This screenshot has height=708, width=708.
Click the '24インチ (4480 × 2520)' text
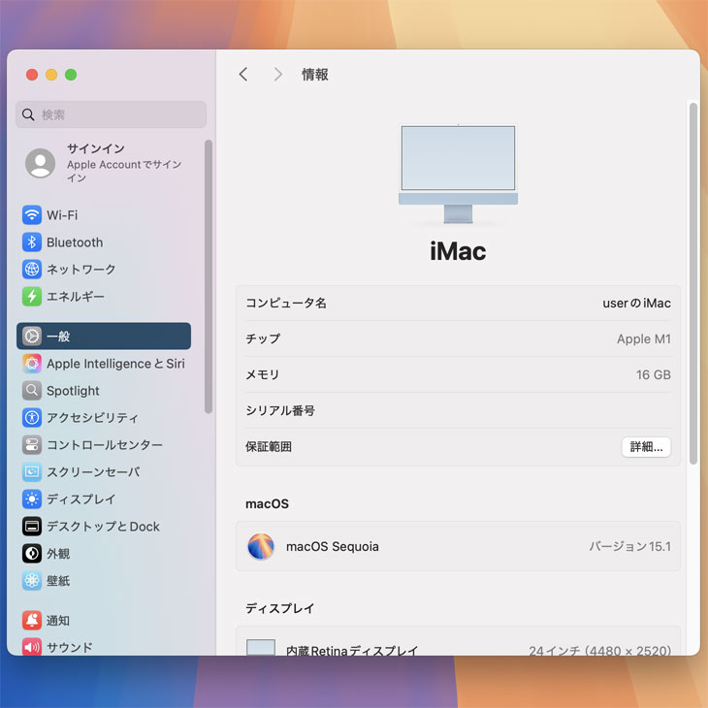[599, 650]
